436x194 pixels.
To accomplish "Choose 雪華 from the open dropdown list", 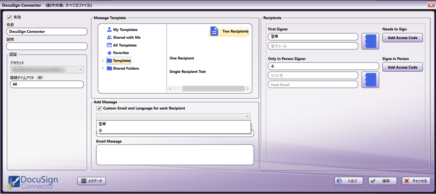I will (173, 124).
